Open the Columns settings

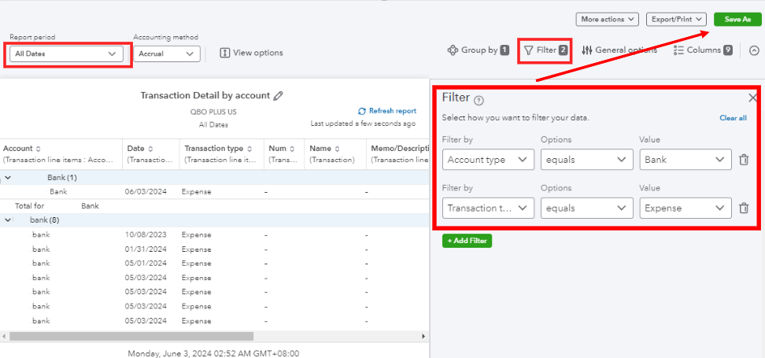tap(703, 50)
